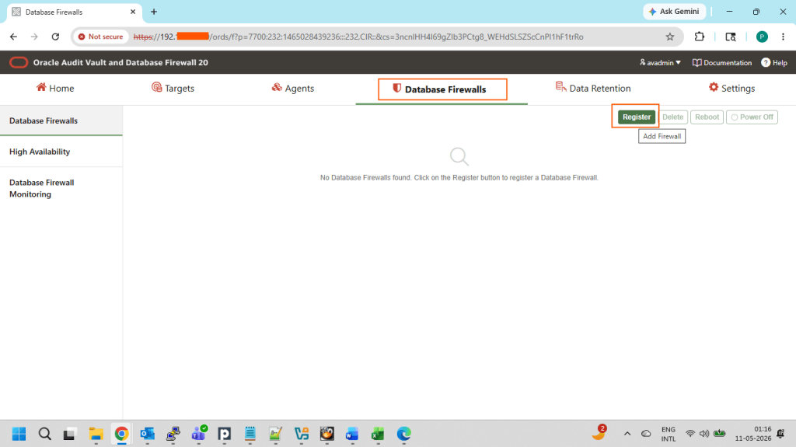Switch to the Agents tab
Screen dimensions: 796x447
(293, 88)
